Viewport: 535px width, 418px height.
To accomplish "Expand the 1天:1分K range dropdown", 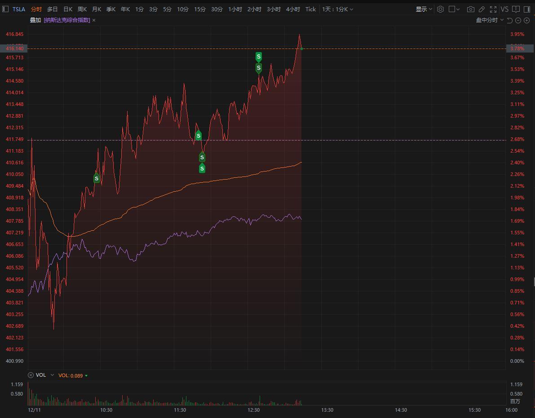I will point(337,9).
